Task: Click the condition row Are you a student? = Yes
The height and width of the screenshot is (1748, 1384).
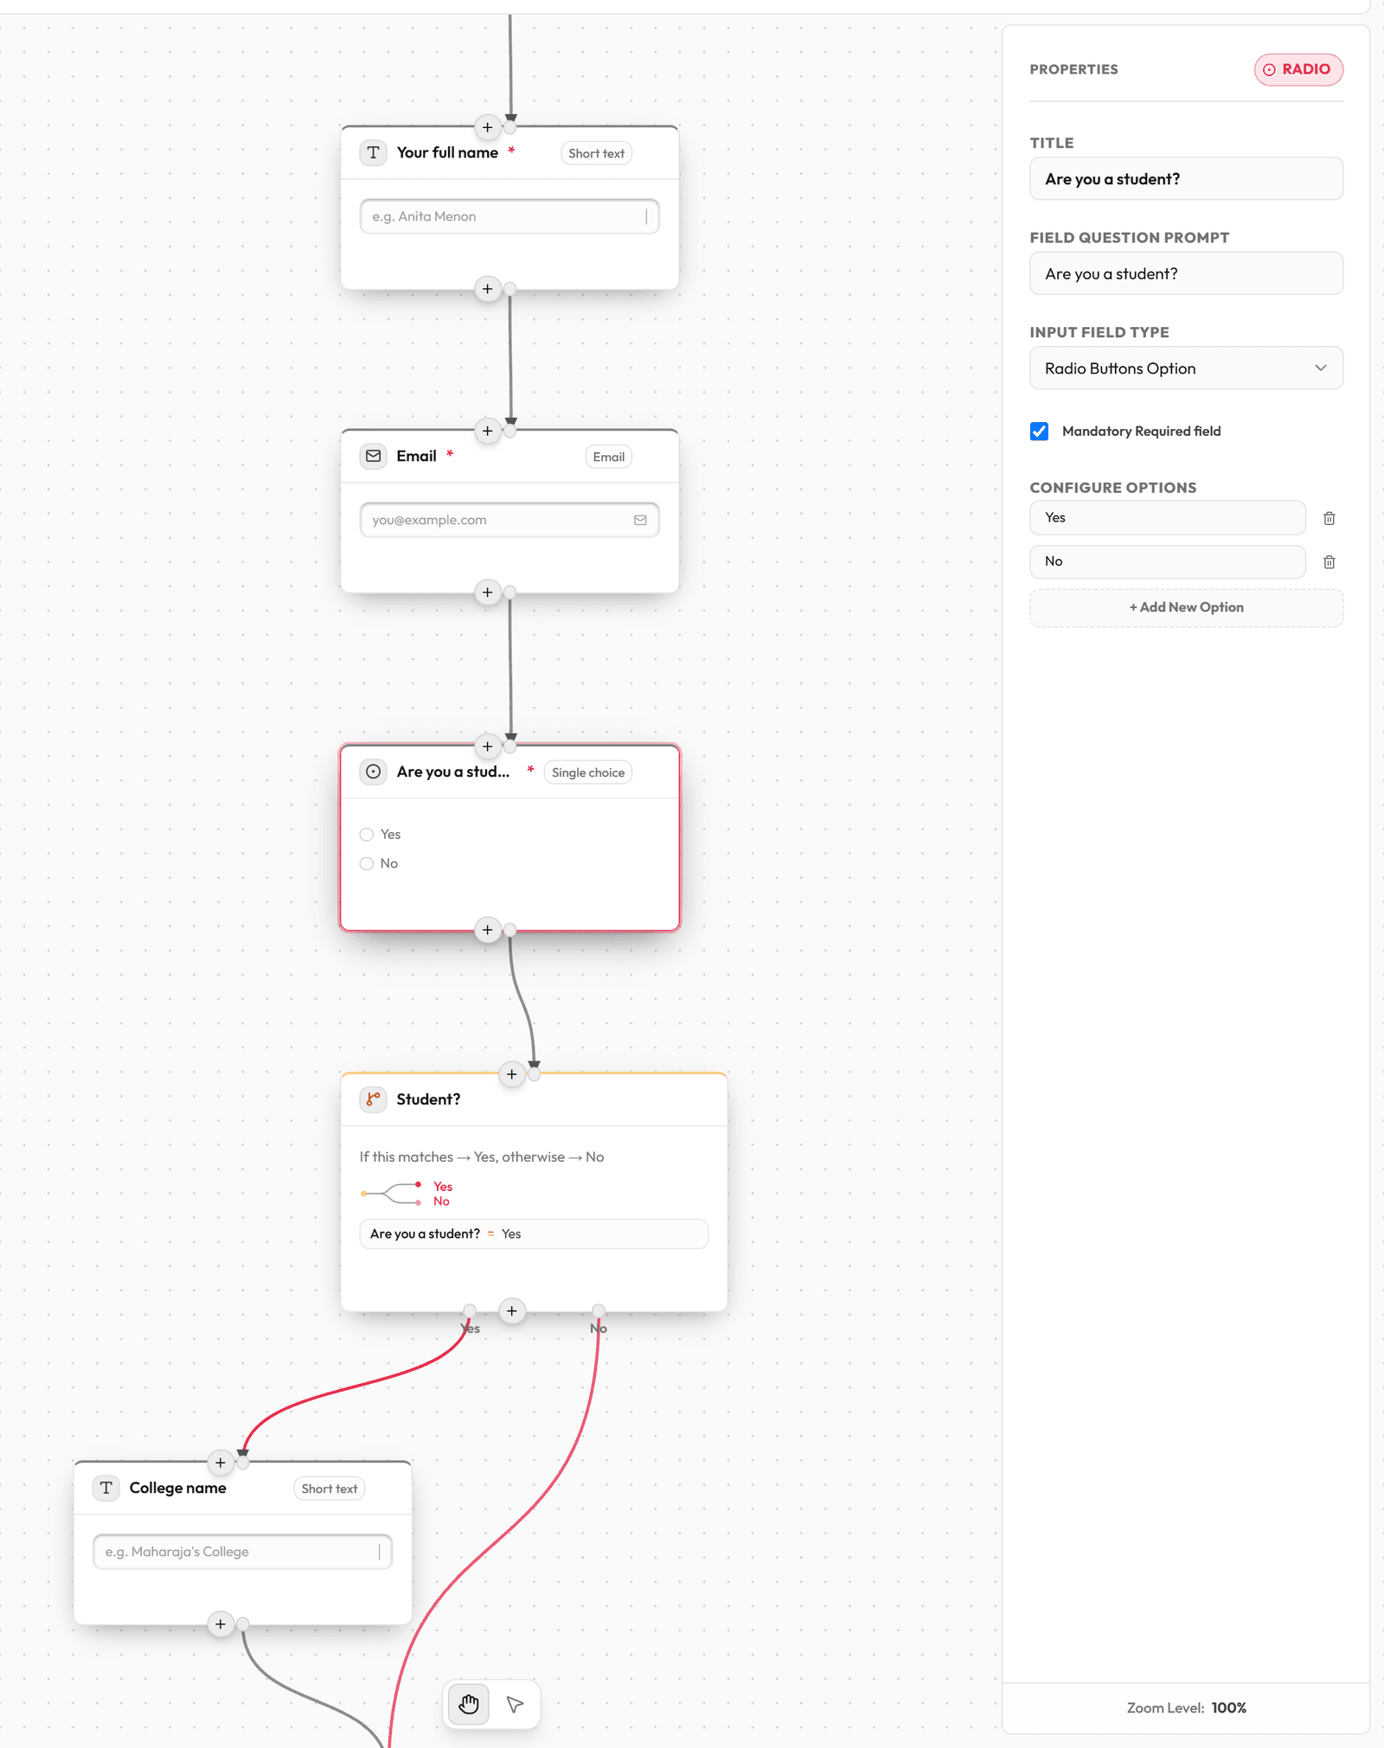Action: 534,1234
